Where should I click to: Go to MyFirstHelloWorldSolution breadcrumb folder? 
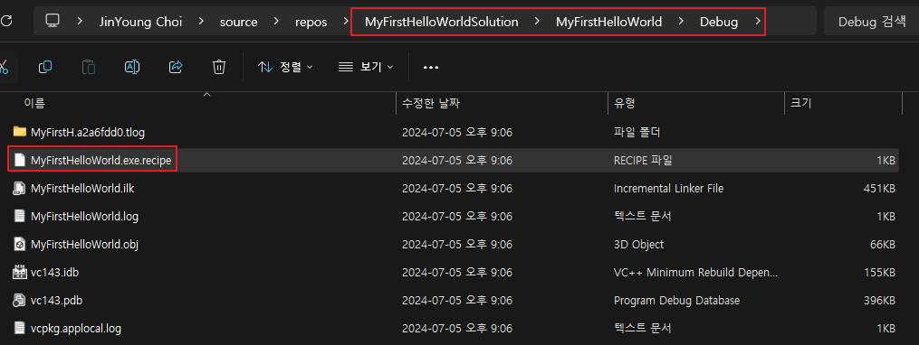pos(441,23)
